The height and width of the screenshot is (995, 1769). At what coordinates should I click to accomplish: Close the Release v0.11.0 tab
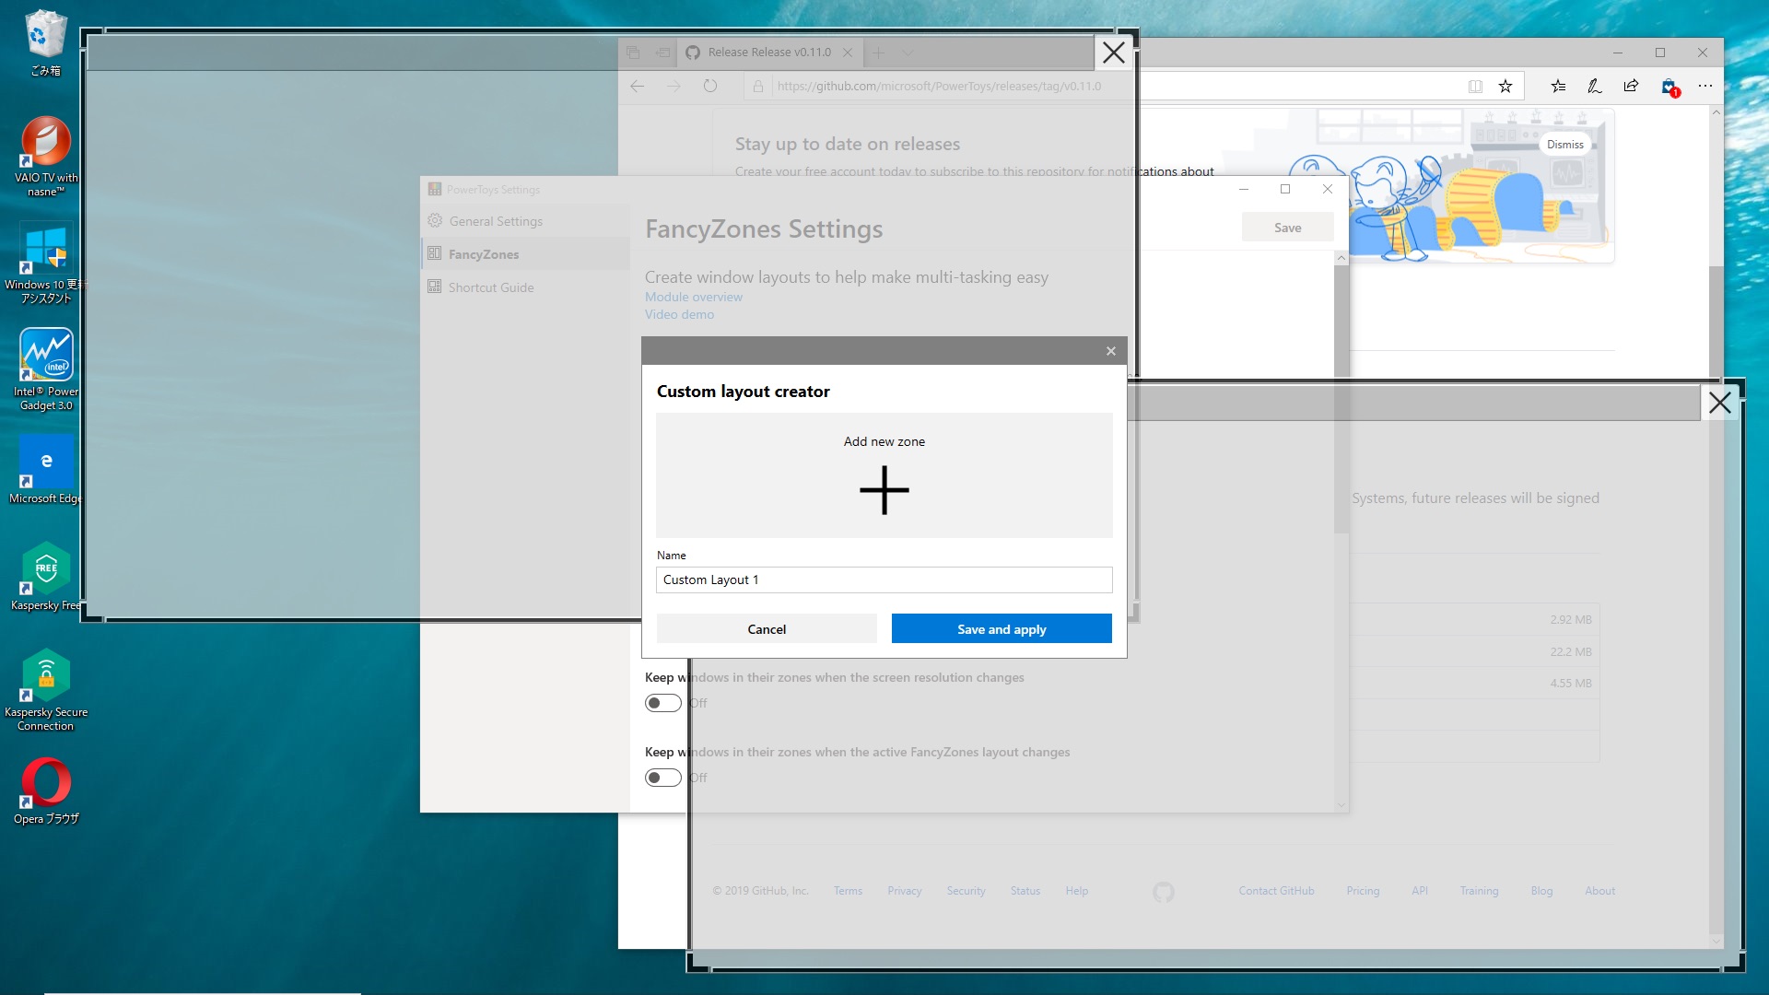pos(848,53)
